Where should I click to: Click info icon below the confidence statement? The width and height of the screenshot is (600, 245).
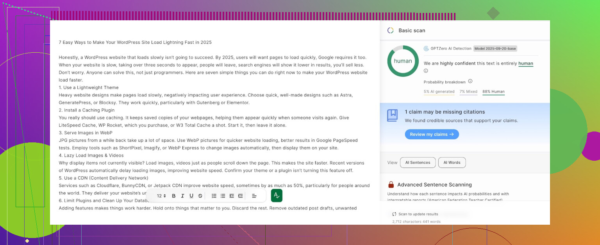[426, 71]
